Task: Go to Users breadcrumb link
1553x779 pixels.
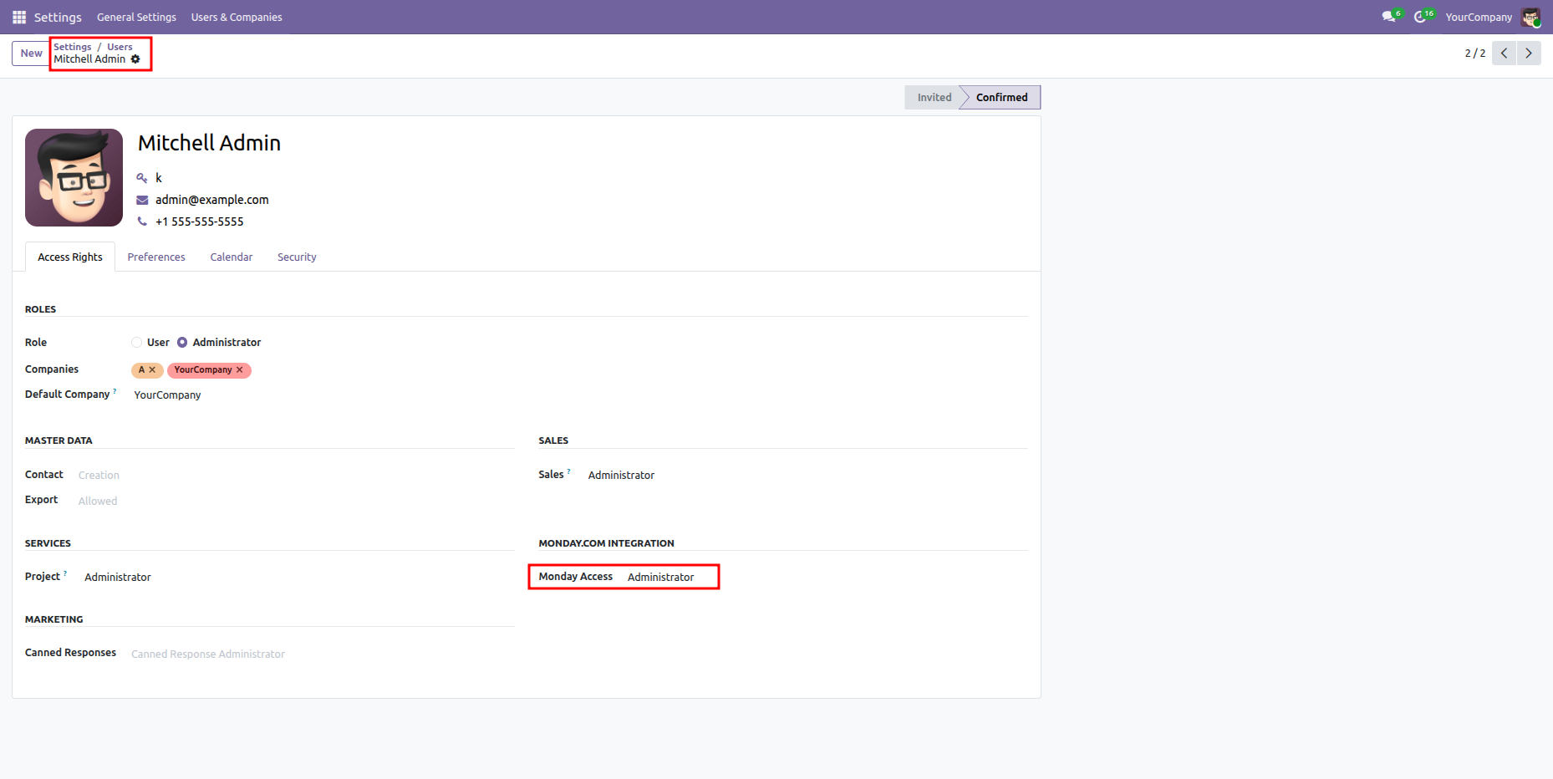Action: 120,47
